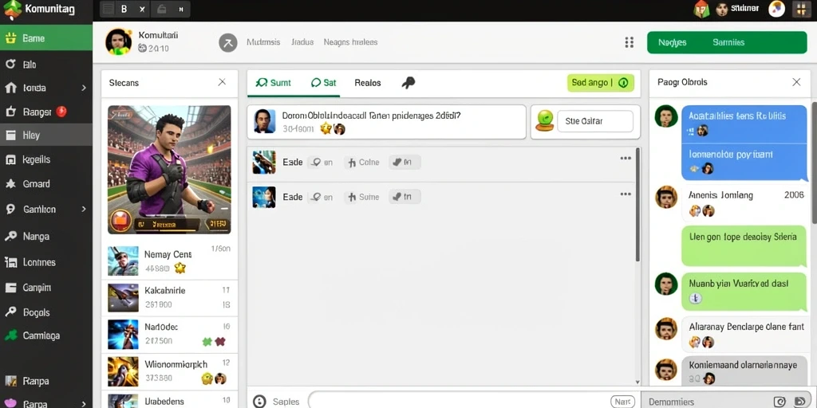Click the green Camiaga puzzle icon
This screenshot has height=408, width=817.
(x=10, y=335)
